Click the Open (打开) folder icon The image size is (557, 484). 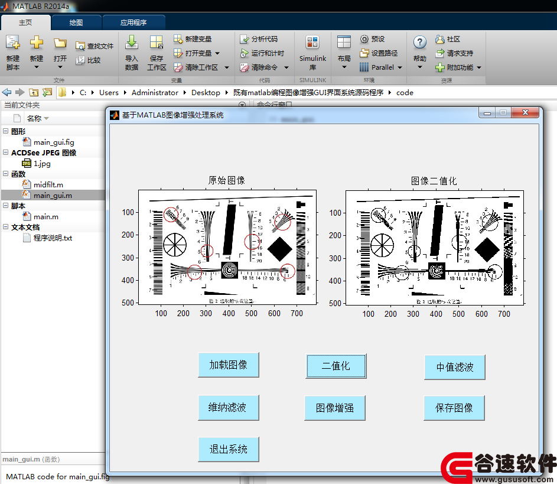point(60,43)
